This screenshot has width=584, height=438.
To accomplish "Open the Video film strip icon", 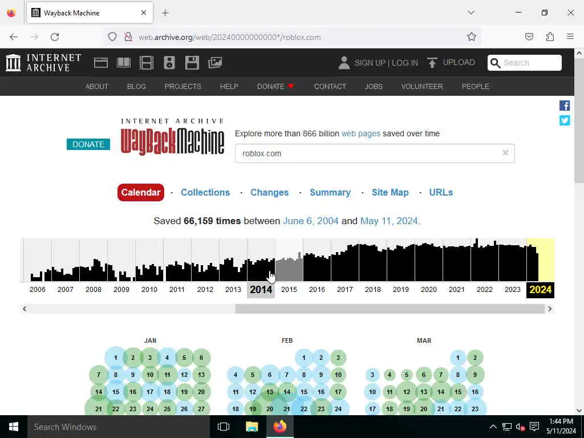I will [147, 63].
